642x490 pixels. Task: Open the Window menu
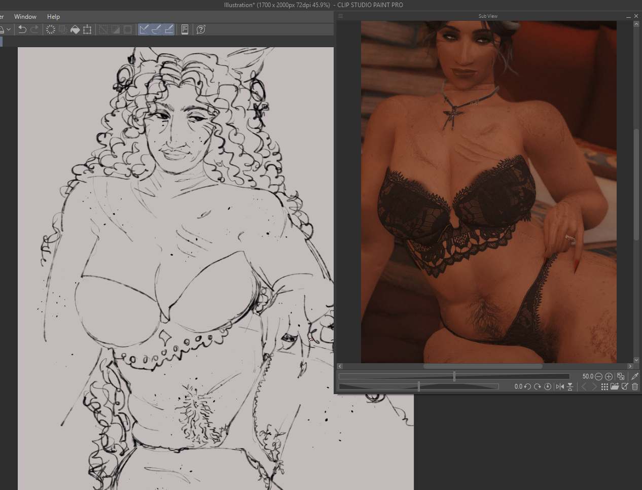point(25,17)
